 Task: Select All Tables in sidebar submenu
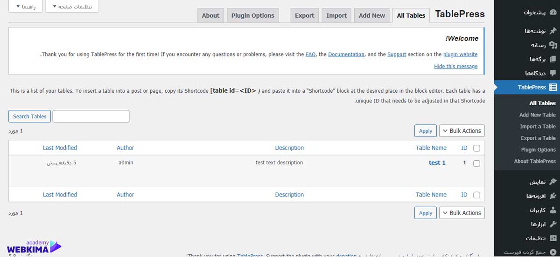pyautogui.click(x=542, y=103)
